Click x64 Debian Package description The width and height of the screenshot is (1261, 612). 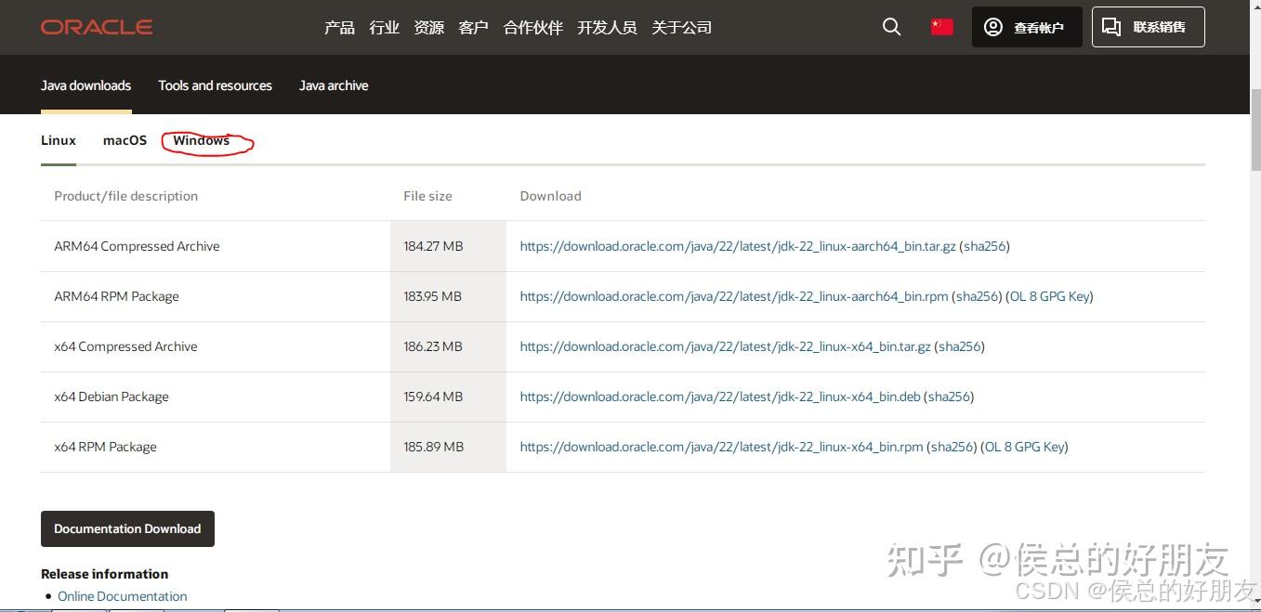point(112,397)
